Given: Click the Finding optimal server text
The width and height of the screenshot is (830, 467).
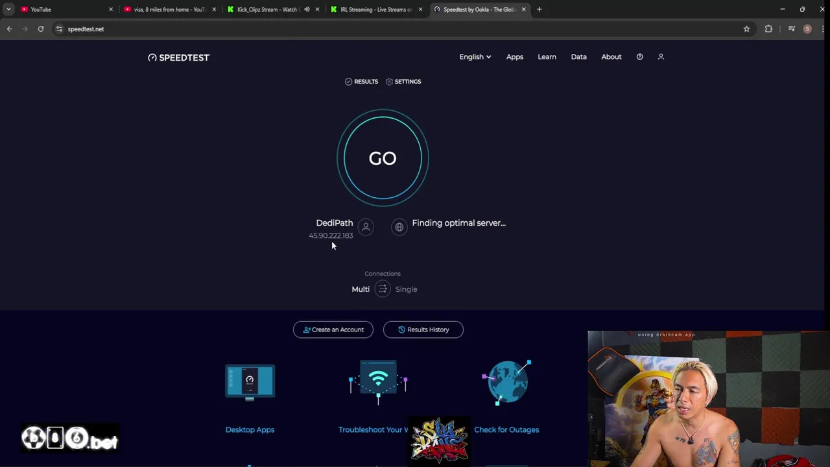Looking at the screenshot, I should [458, 223].
